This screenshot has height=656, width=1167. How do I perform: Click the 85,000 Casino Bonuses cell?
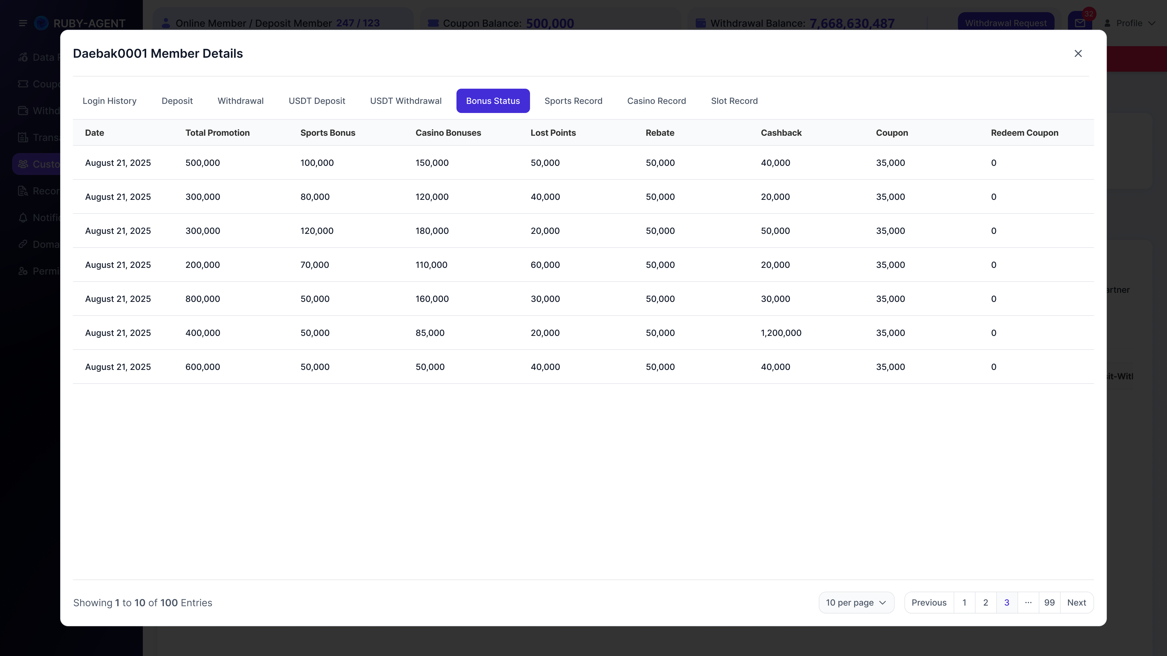click(x=430, y=333)
